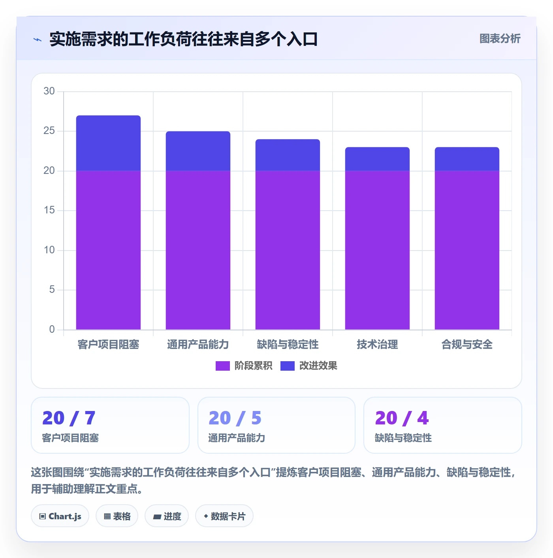This screenshot has width=553, height=558.
Task: Toggle the 改进效果 legend swatch
Action: tap(287, 366)
